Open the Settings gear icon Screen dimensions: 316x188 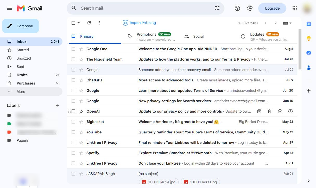250,8
